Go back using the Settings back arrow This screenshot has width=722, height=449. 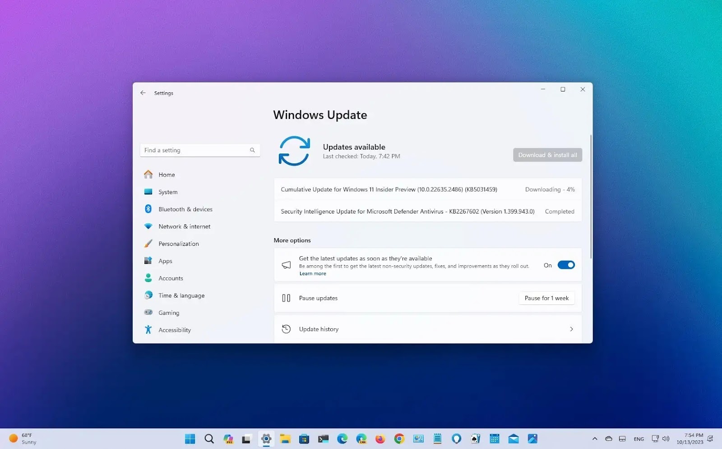[x=143, y=93]
